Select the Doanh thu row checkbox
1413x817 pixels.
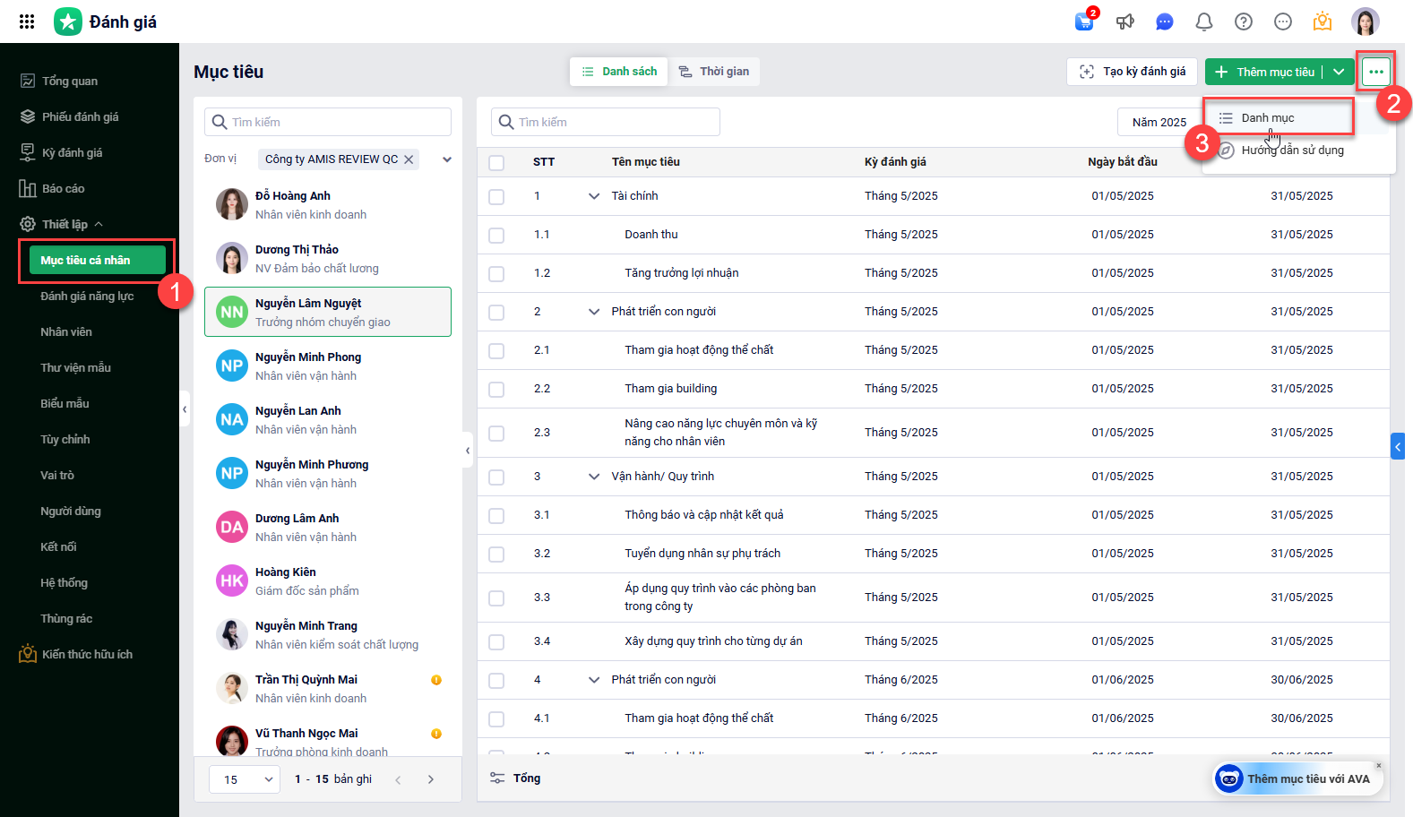click(x=496, y=235)
